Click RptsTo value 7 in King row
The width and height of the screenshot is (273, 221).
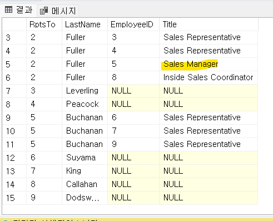(44, 171)
